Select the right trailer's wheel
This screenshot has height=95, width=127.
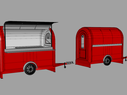click(x=107, y=61)
